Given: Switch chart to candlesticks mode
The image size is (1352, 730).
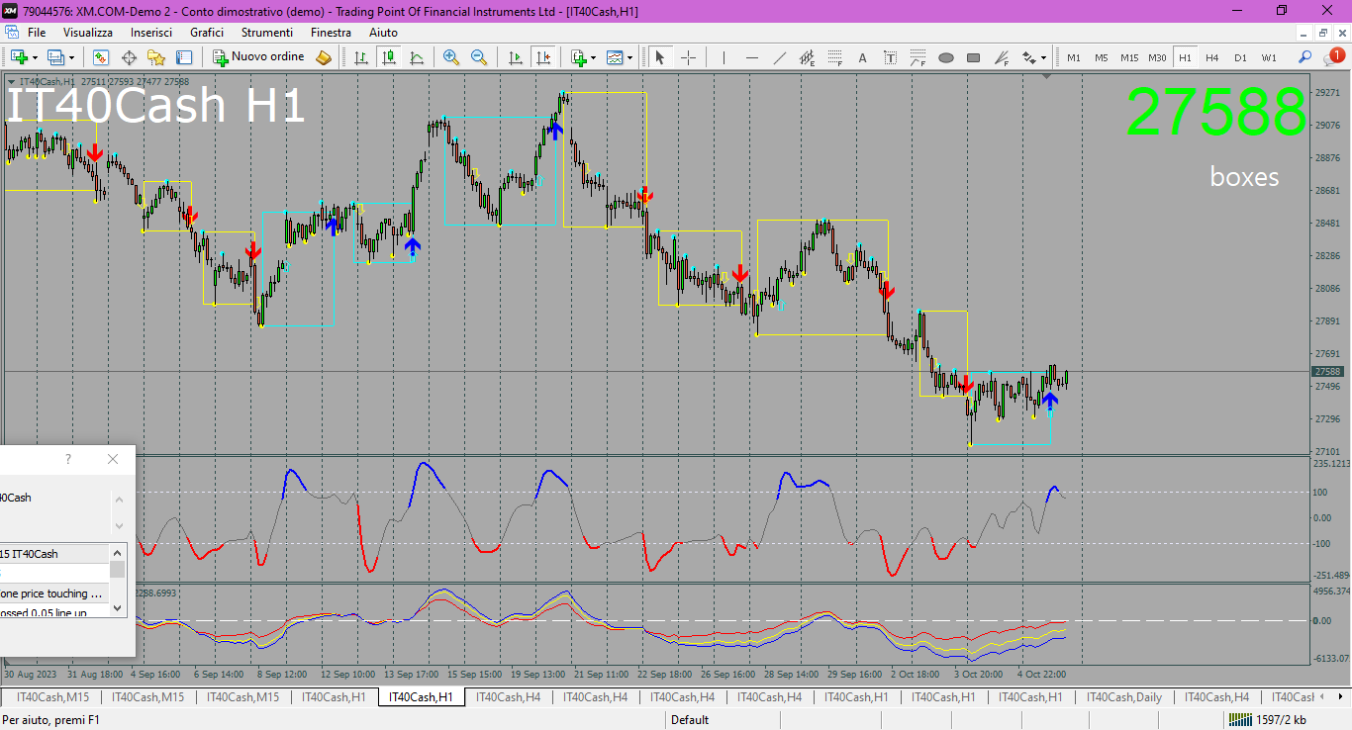Looking at the screenshot, I should click(389, 57).
